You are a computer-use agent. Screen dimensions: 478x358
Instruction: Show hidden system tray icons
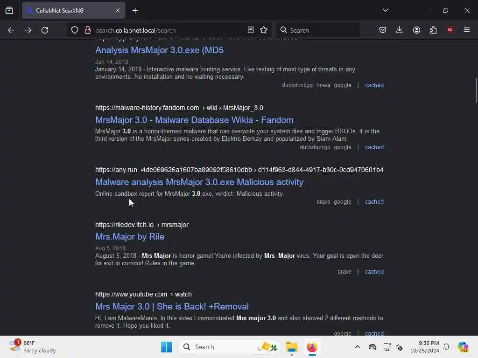click(357, 347)
